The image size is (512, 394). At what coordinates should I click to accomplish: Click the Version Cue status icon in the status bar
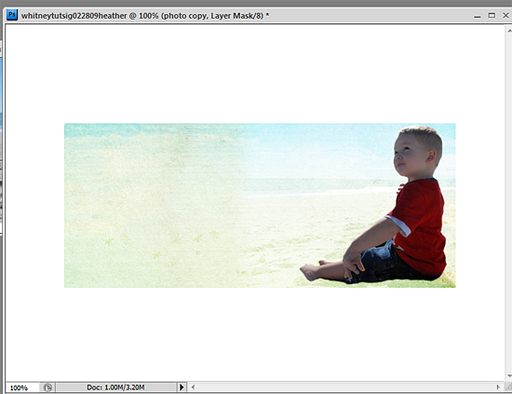click(x=47, y=387)
